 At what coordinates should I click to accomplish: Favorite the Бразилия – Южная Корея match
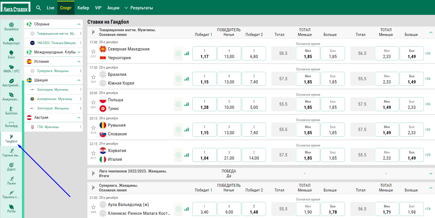pyautogui.click(x=93, y=77)
